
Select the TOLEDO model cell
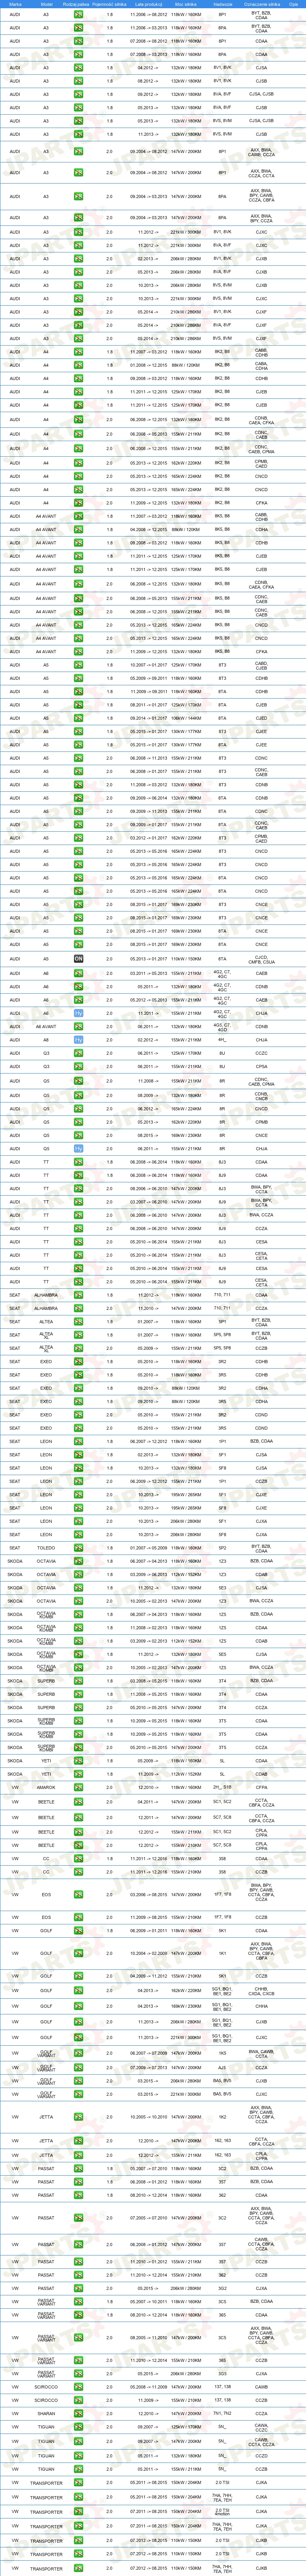[46, 1547]
